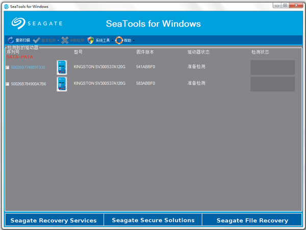This screenshot has height=230, width=306.
Task: Click the abort test (中断检测) X icon
Action: point(65,40)
